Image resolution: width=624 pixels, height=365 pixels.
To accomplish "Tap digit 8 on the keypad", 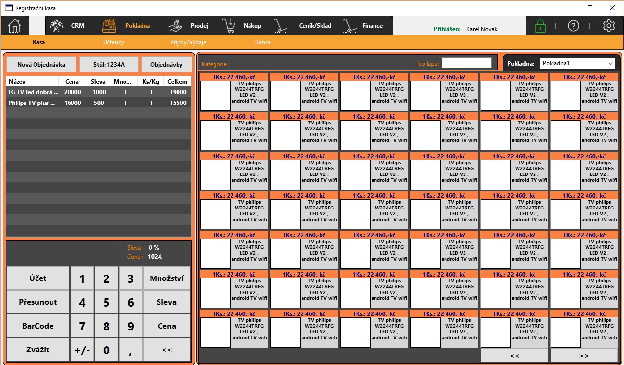I will pyautogui.click(x=107, y=326).
